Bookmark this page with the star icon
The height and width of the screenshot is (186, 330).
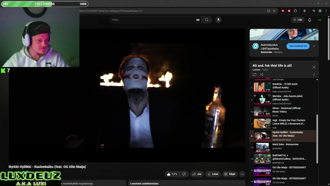274,11
